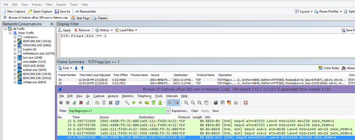Click the go to first packet icon

point(154,103)
